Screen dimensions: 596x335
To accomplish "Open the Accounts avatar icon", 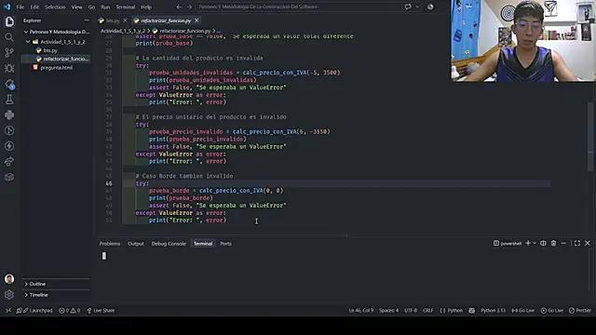I will tap(9, 279).
